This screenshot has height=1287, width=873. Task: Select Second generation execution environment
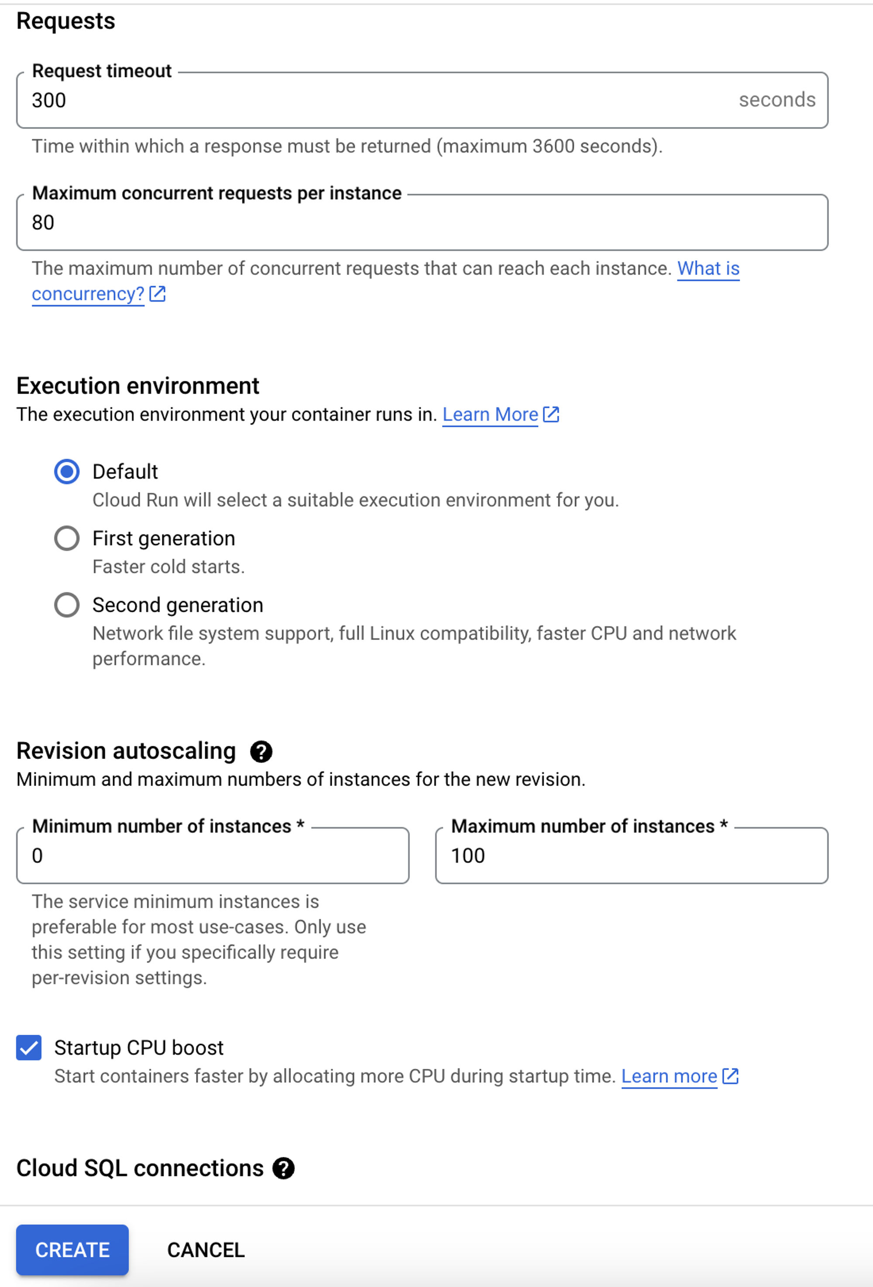point(67,605)
